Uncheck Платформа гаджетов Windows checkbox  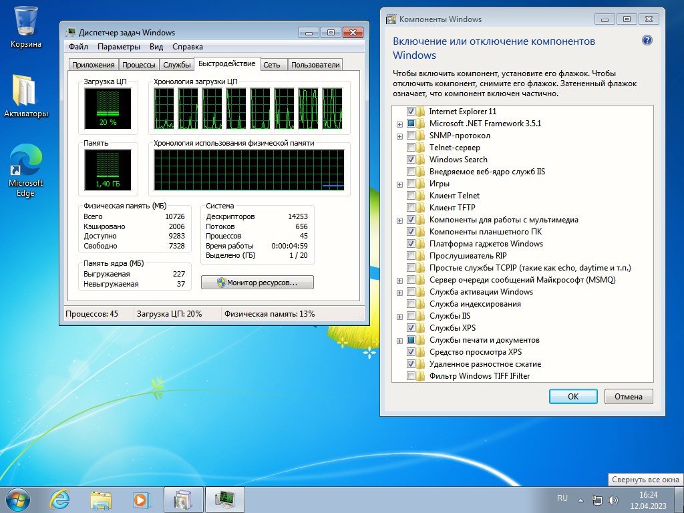click(x=411, y=243)
